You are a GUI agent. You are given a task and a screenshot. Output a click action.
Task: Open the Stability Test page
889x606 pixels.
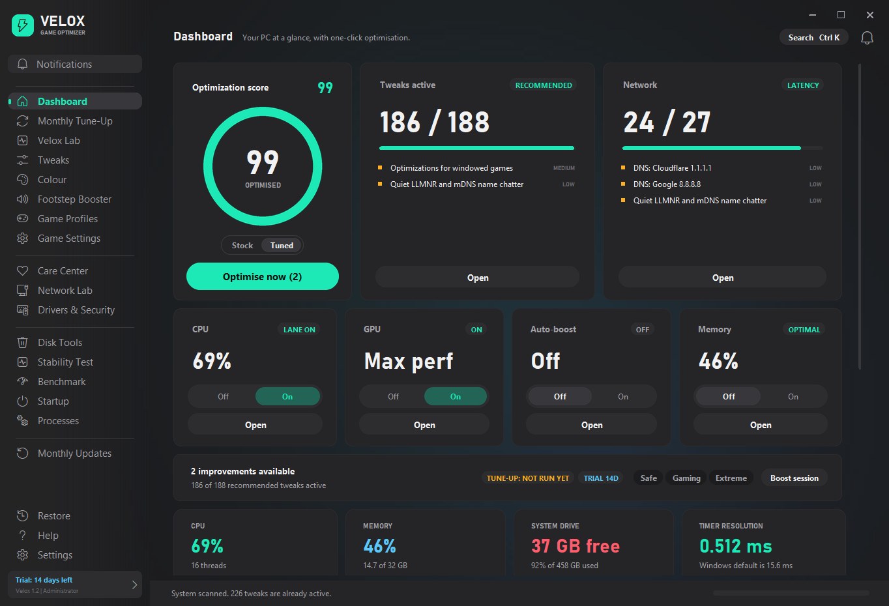tap(75, 362)
